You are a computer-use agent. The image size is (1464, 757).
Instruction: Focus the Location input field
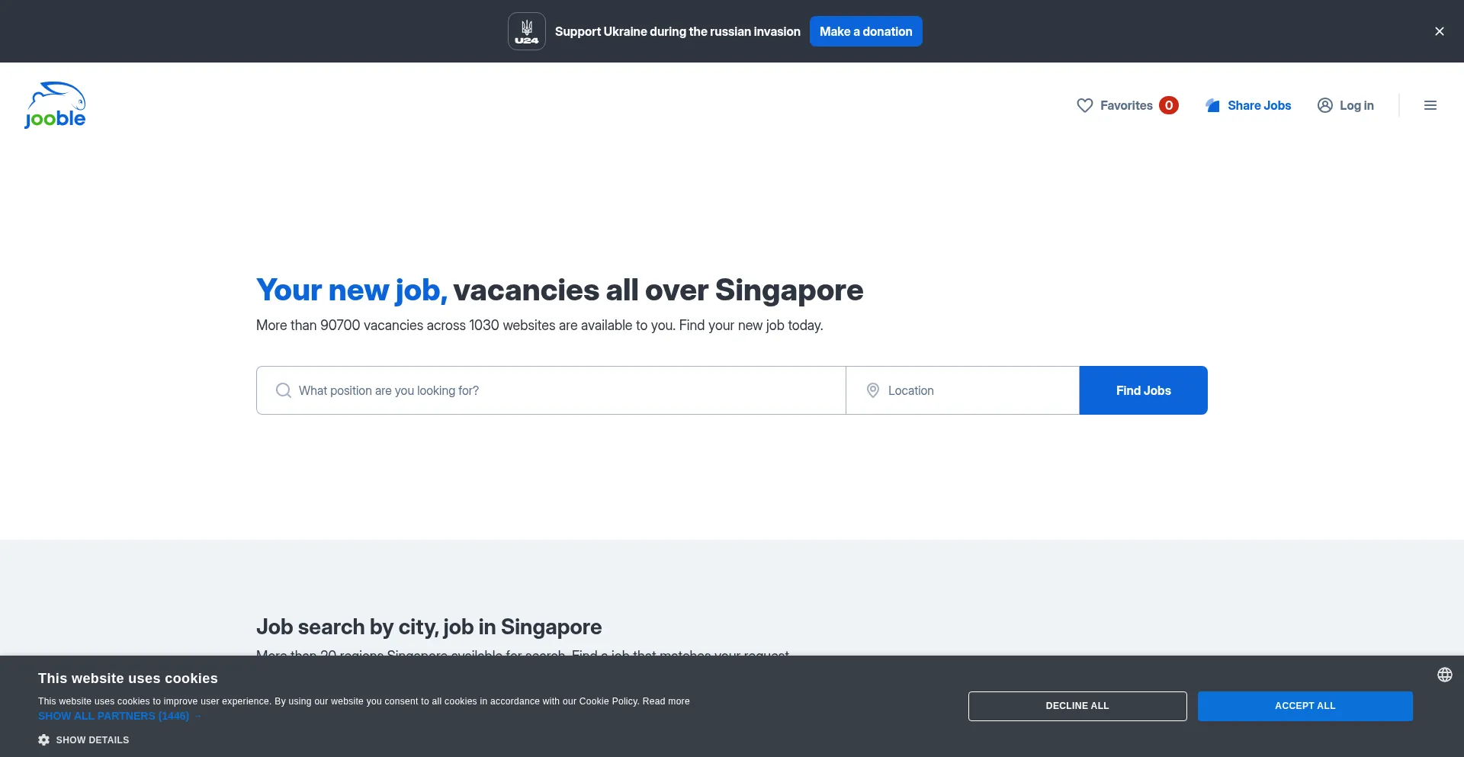click(976, 390)
